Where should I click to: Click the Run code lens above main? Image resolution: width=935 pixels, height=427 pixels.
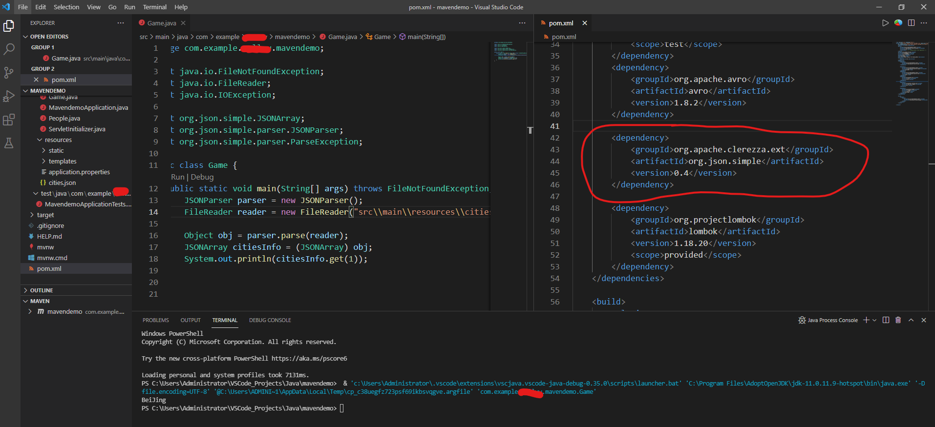(x=178, y=177)
